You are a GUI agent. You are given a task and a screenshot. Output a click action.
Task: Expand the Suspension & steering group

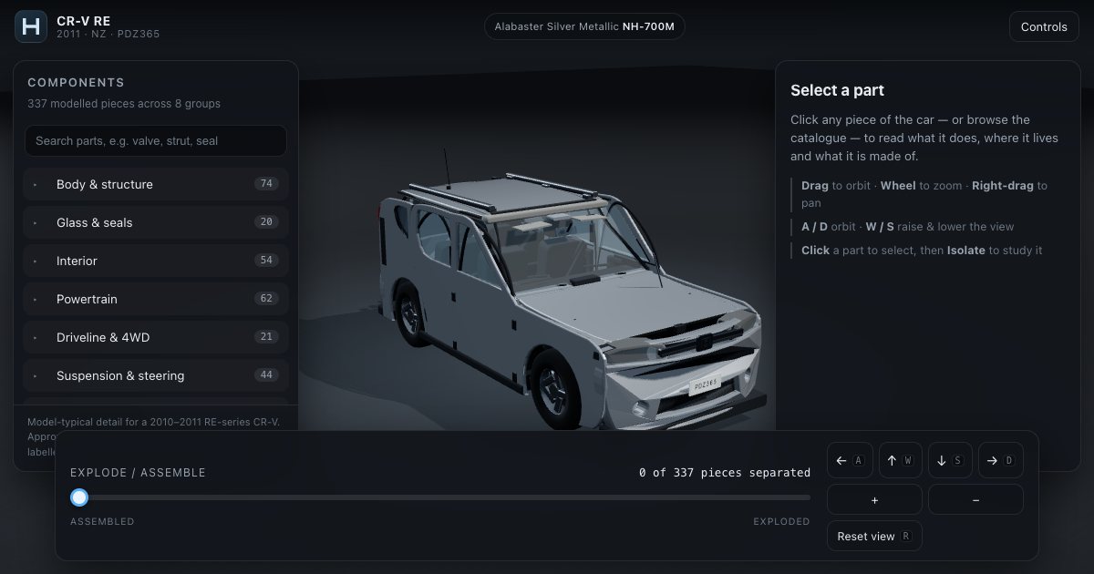click(156, 375)
